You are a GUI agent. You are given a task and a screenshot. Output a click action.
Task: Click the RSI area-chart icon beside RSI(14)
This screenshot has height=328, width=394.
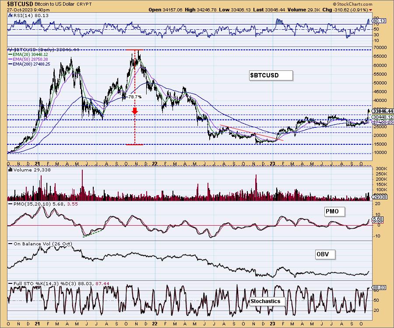point(10,15)
